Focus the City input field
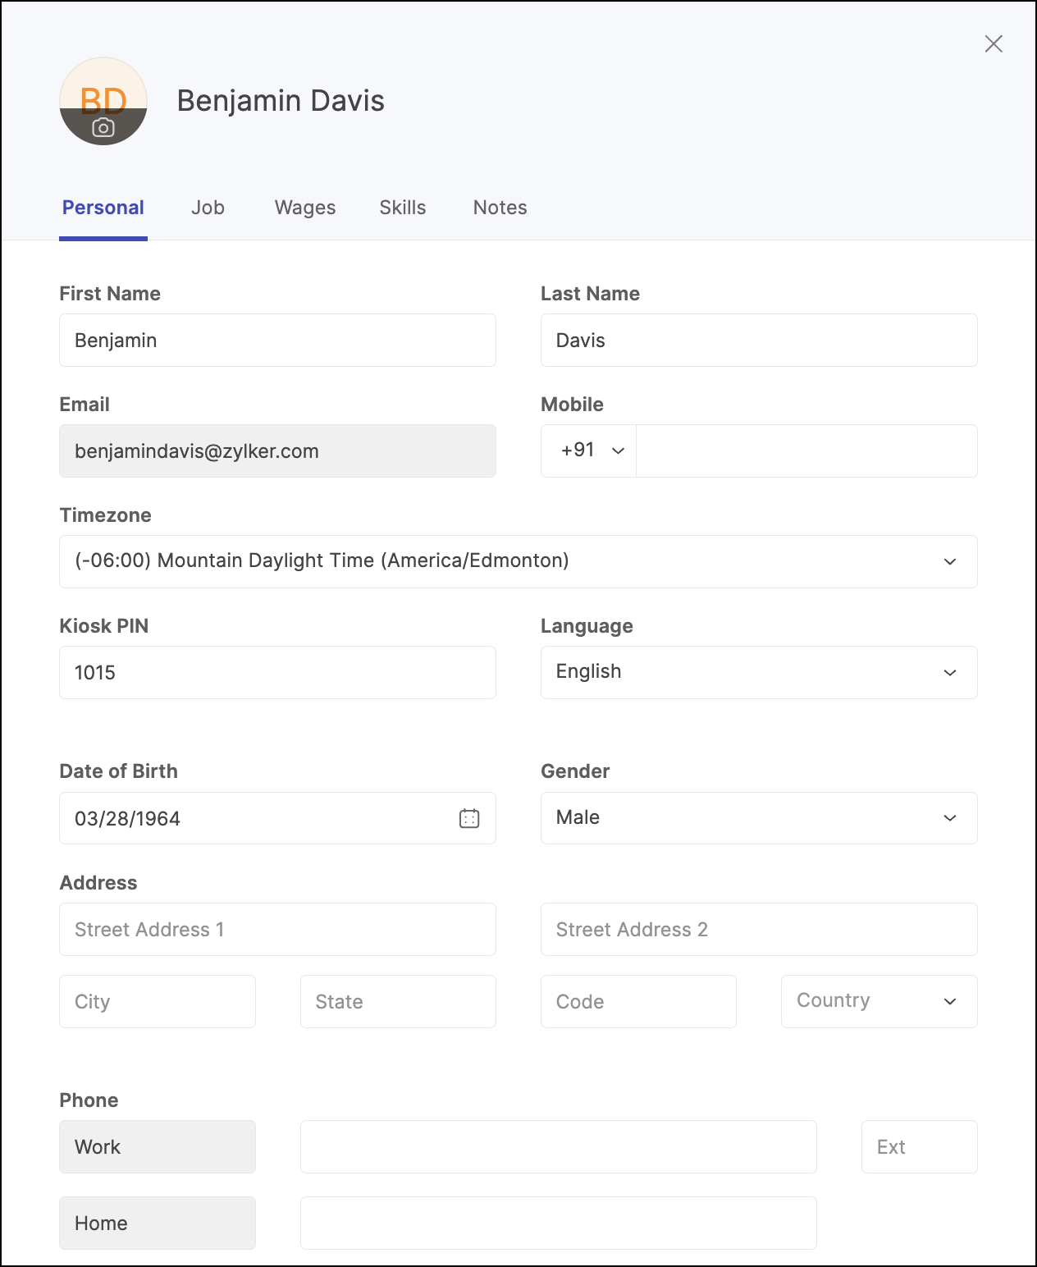This screenshot has height=1267, width=1037. (158, 1001)
